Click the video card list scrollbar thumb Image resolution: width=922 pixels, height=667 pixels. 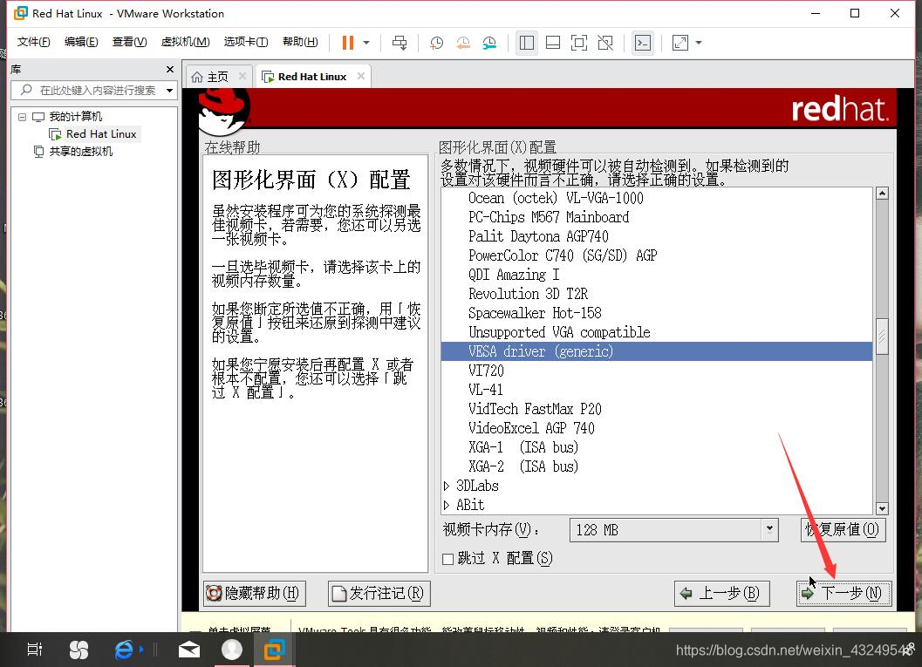click(882, 337)
